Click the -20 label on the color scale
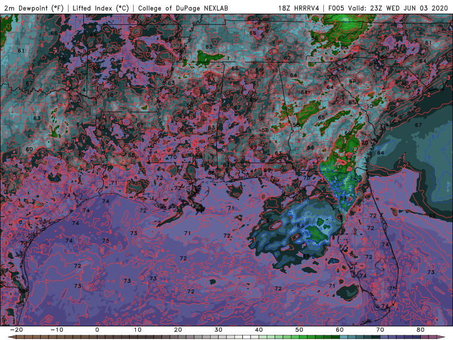 click(x=16, y=330)
